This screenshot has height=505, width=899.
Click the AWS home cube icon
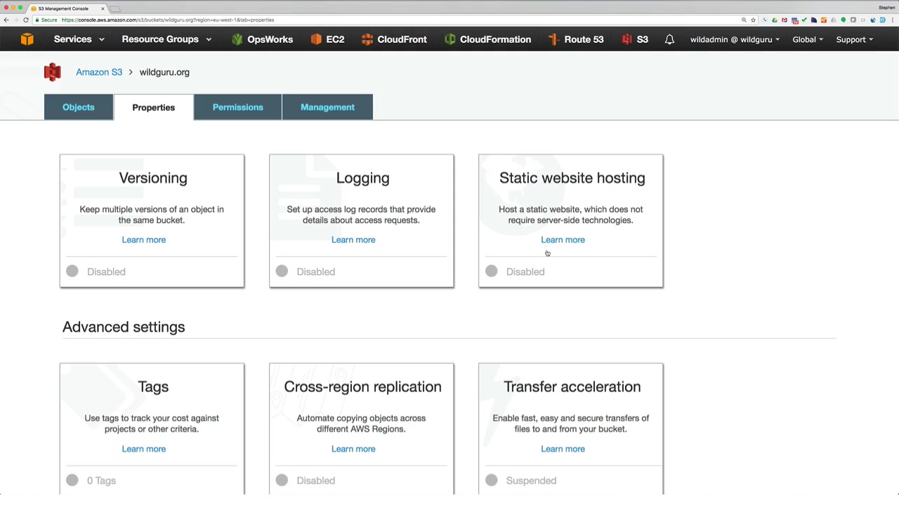point(27,39)
